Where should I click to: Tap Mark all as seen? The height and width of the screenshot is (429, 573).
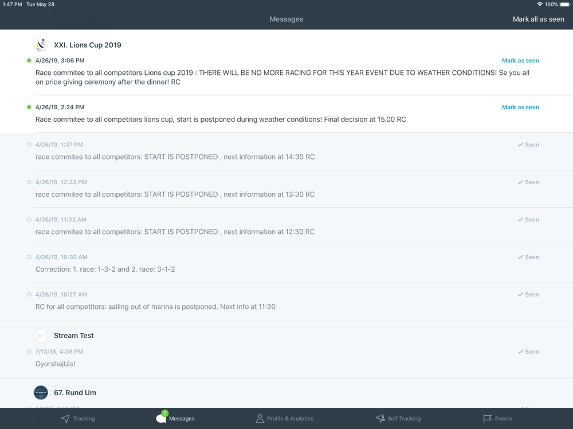pos(538,19)
